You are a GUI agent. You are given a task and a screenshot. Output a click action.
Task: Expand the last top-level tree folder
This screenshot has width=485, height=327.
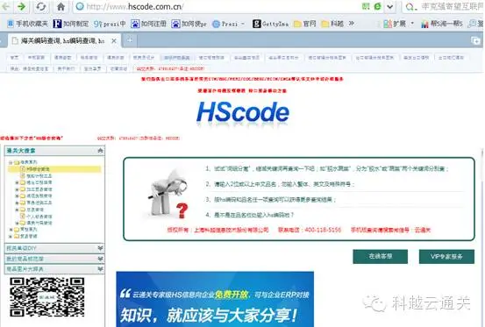pyautogui.click(x=11, y=237)
